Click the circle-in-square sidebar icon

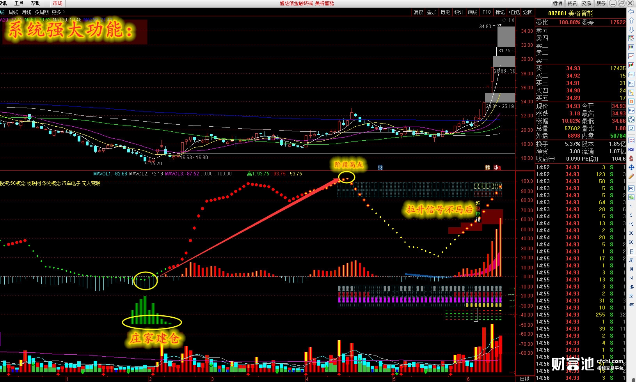[x=631, y=129]
